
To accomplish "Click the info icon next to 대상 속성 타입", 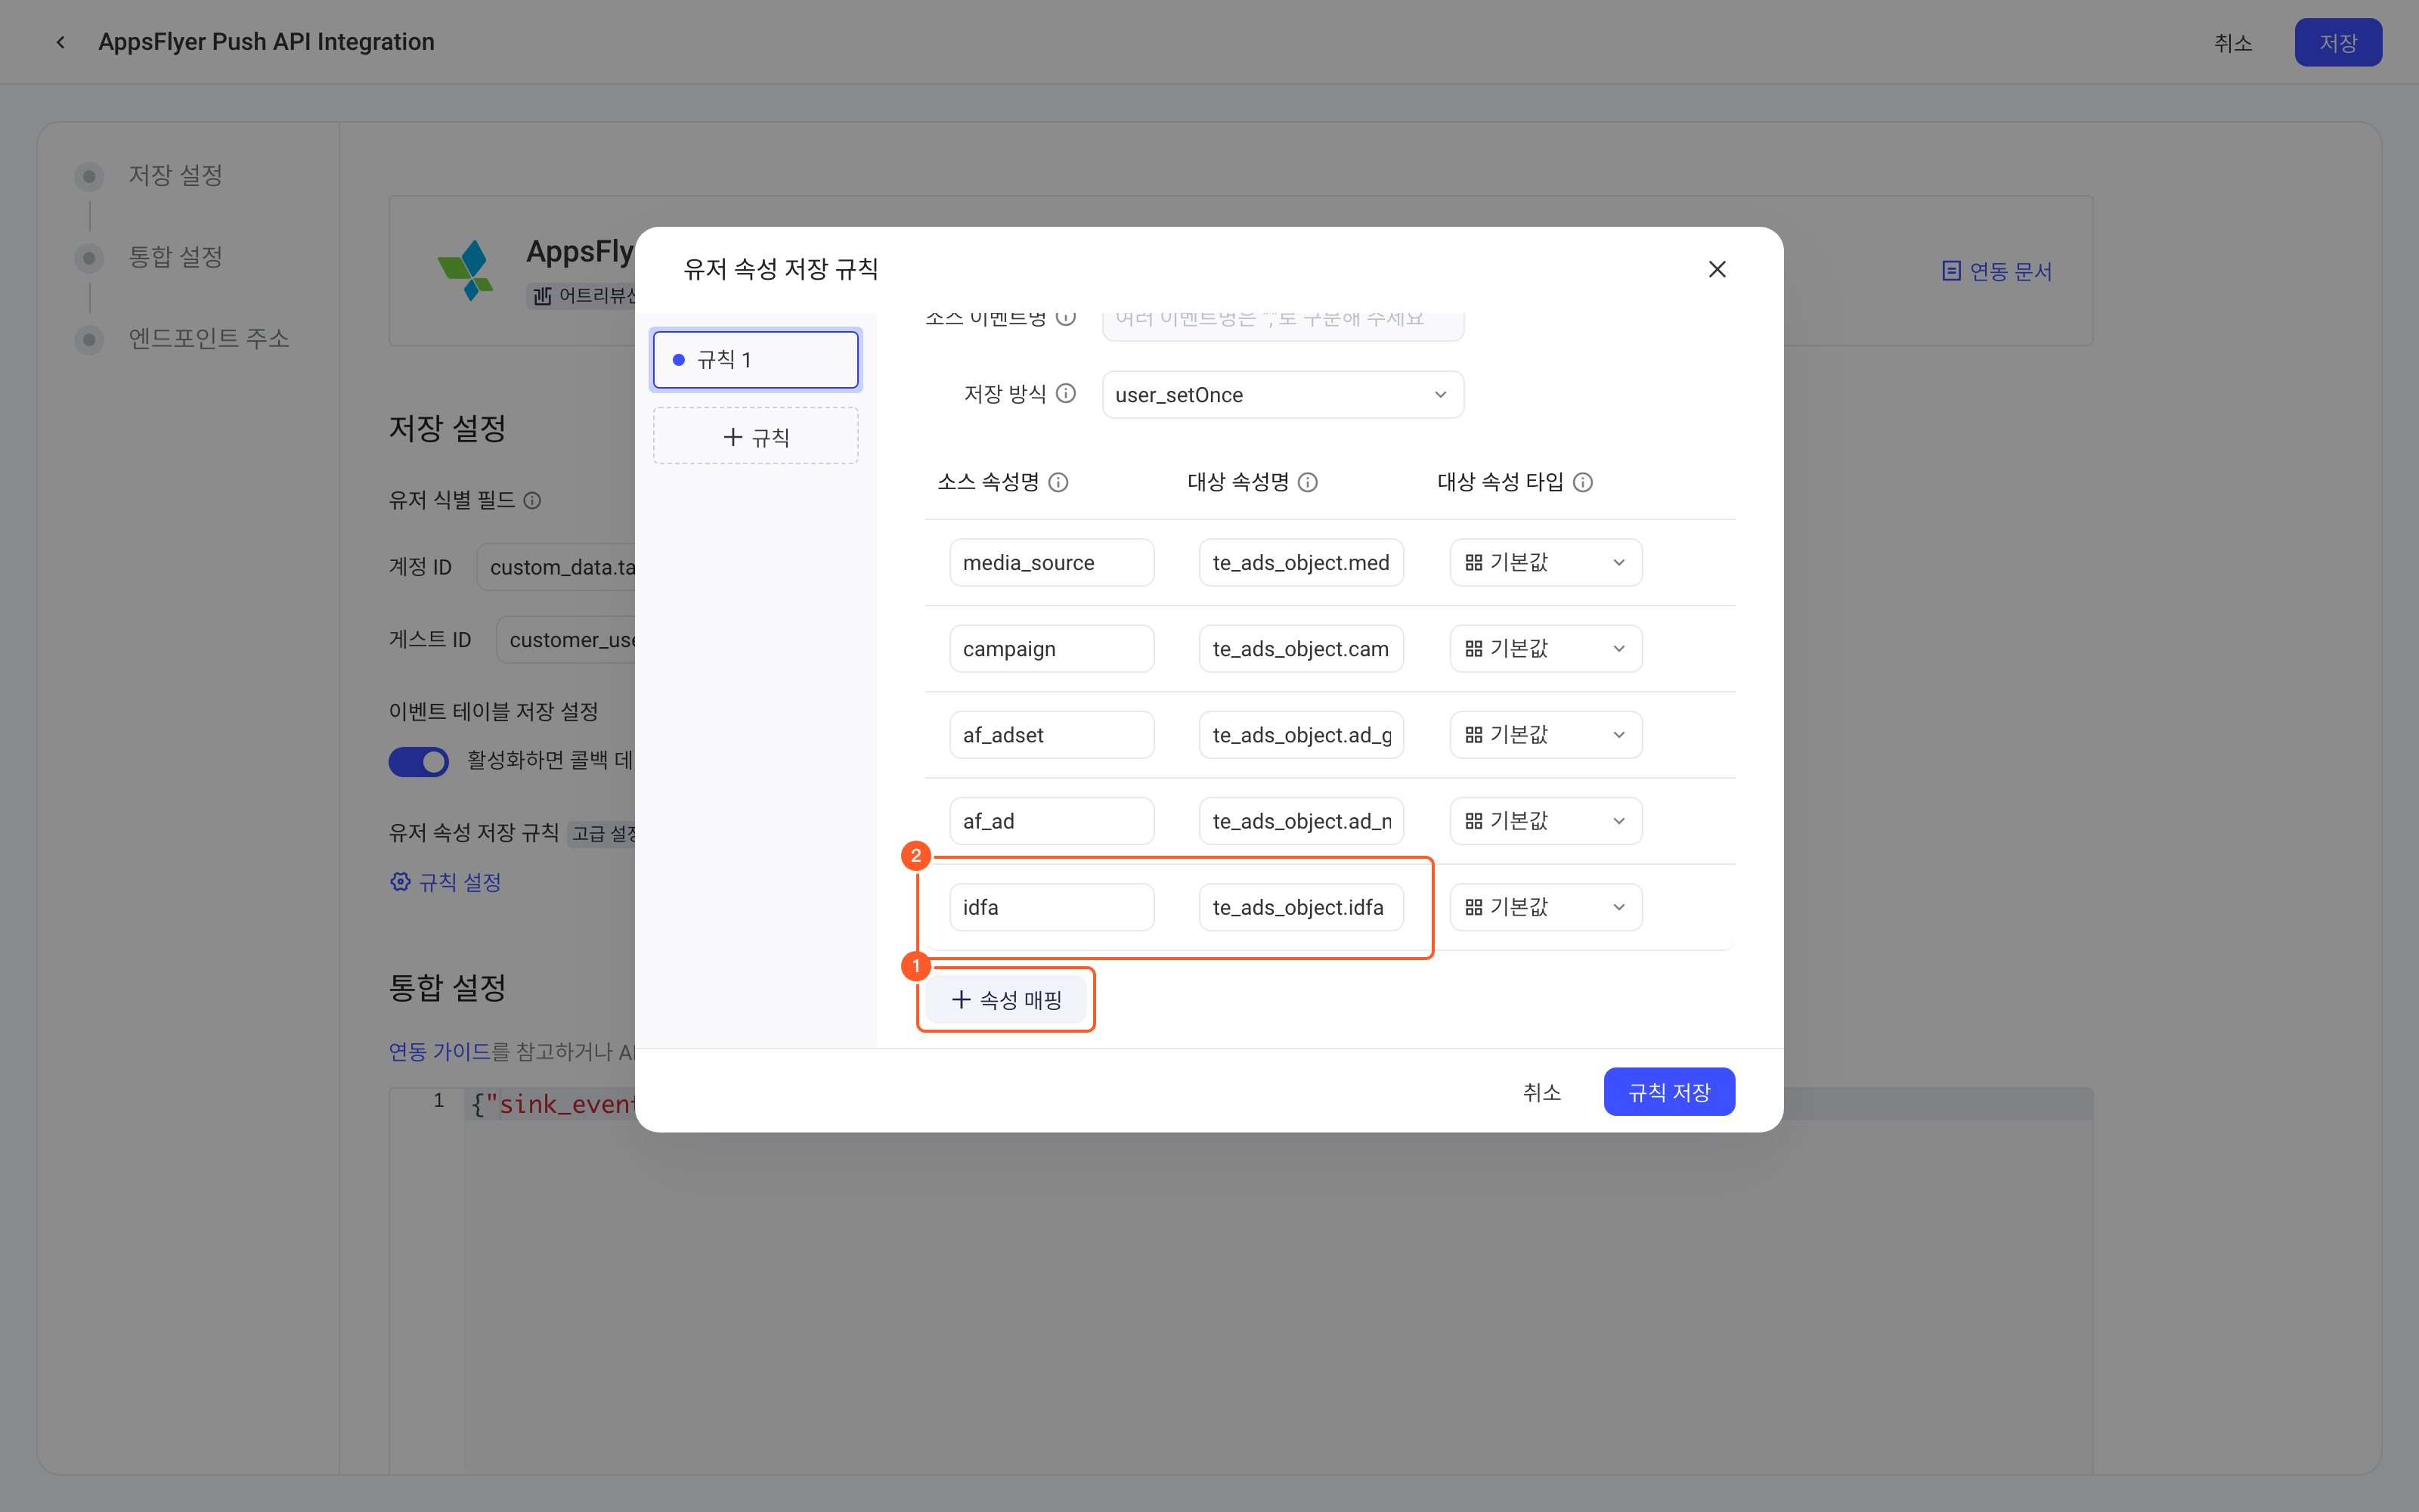I will [1582, 482].
